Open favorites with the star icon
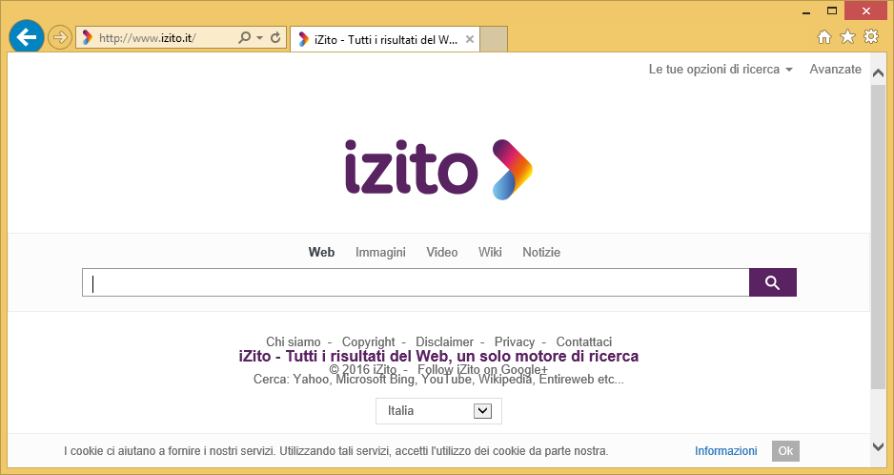Image resolution: width=894 pixels, height=475 pixels. pyautogui.click(x=848, y=37)
